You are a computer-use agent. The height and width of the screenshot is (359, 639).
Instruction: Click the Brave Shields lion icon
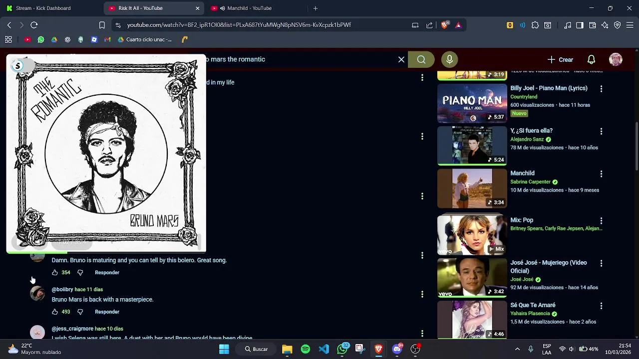(x=445, y=25)
